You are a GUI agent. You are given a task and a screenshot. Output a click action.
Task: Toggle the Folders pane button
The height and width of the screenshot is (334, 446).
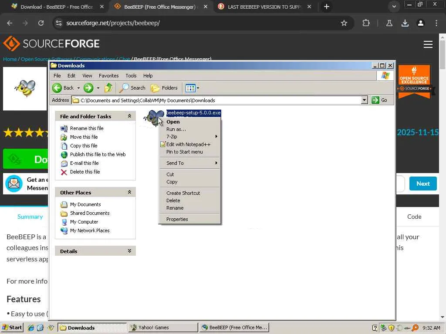(164, 88)
